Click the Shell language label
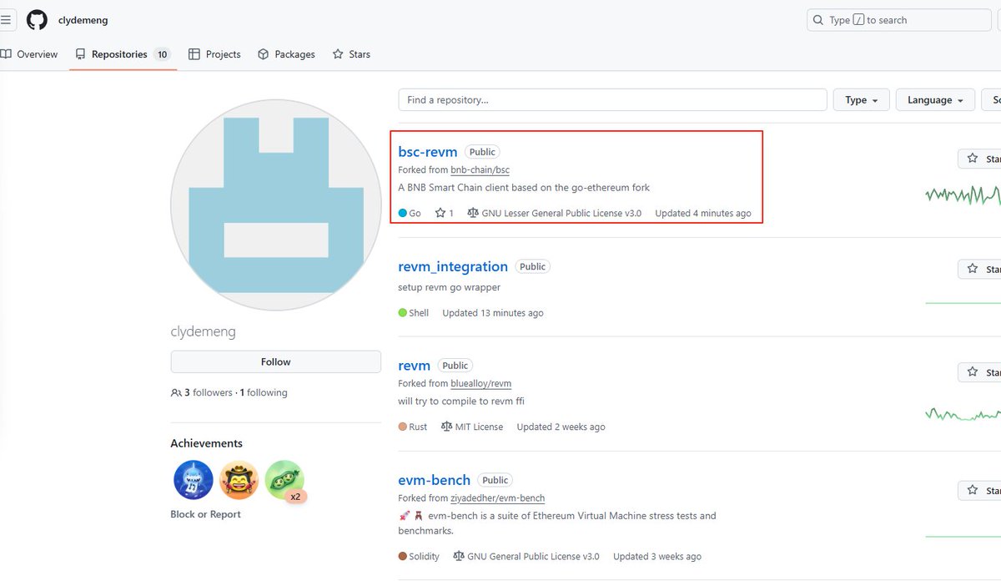The width and height of the screenshot is (1001, 581). coord(419,313)
